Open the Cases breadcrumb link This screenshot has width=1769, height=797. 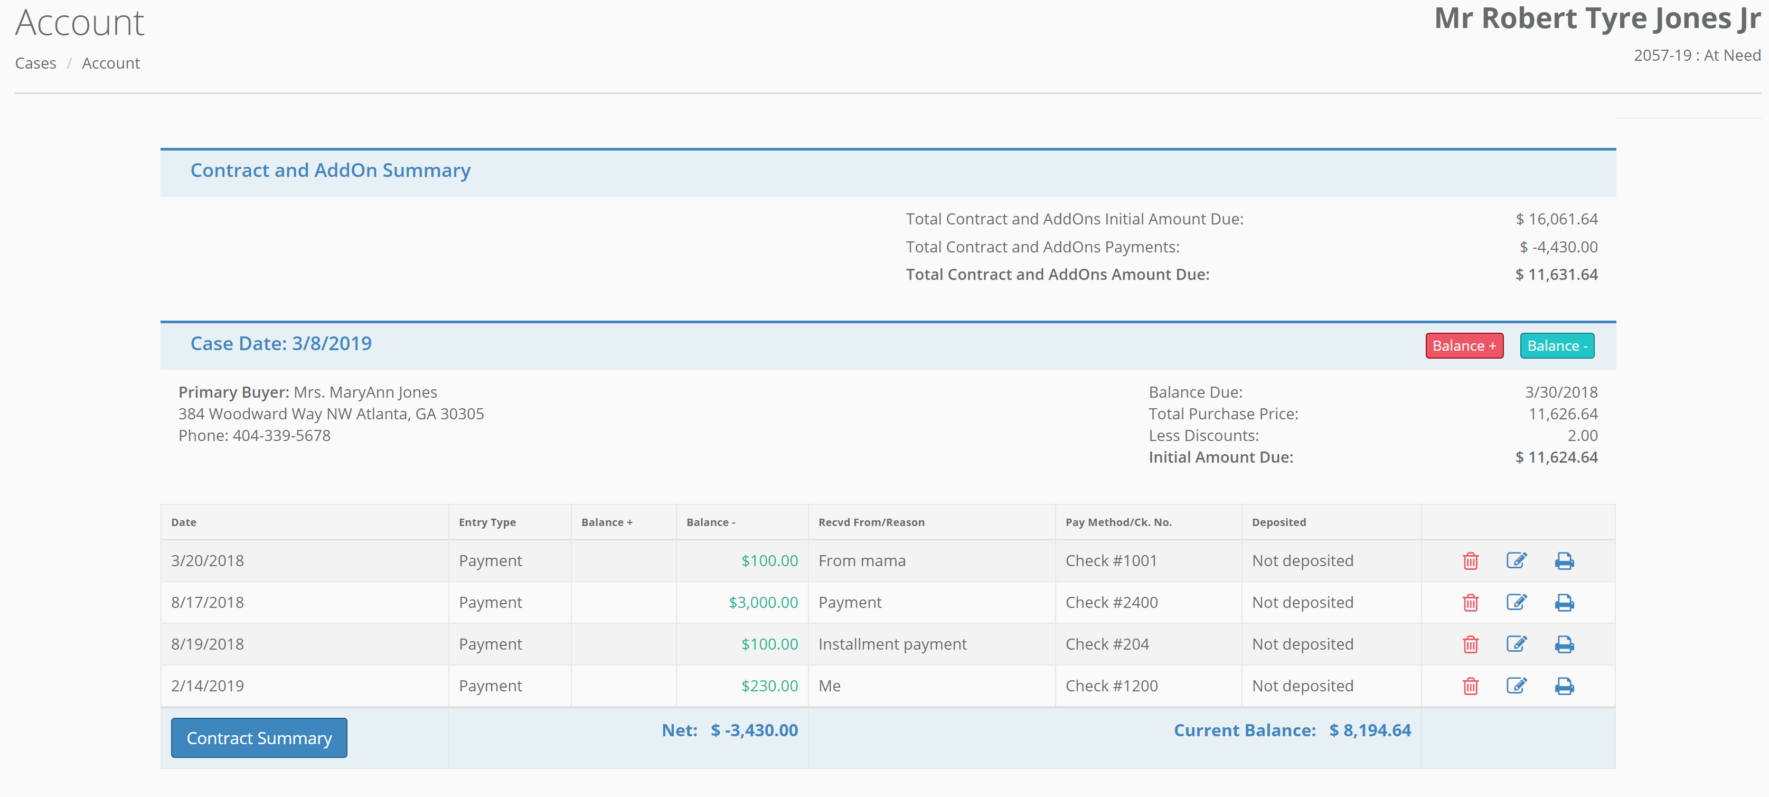35,62
